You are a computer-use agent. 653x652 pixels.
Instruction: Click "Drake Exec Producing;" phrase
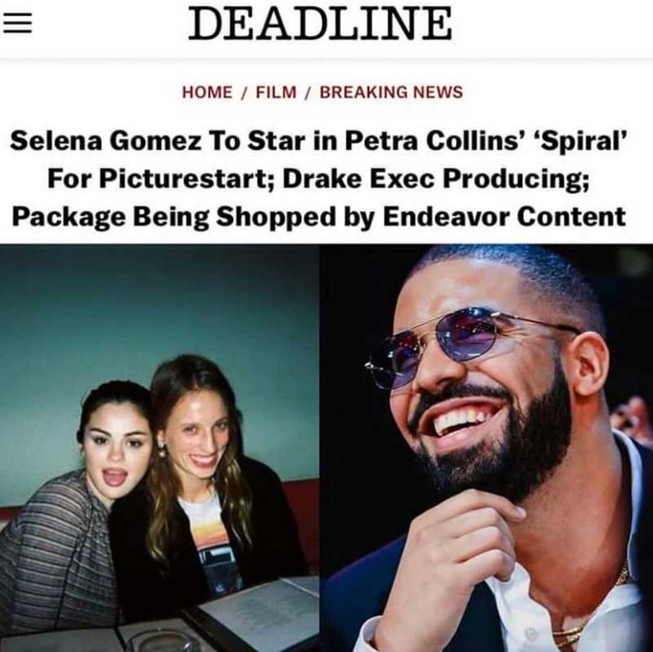click(x=436, y=180)
